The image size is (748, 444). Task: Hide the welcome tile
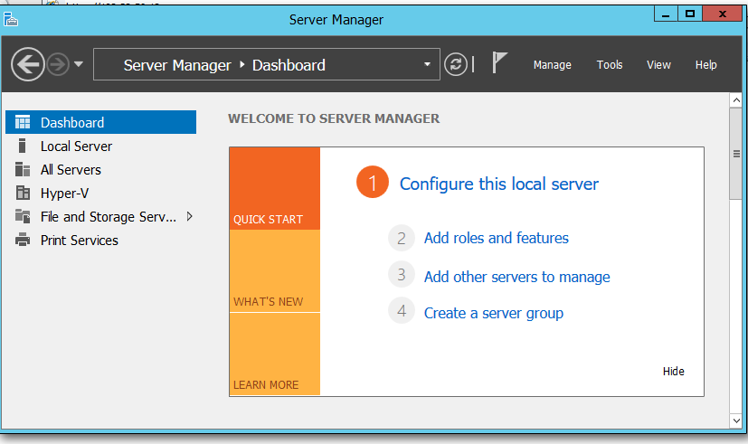pyautogui.click(x=674, y=372)
